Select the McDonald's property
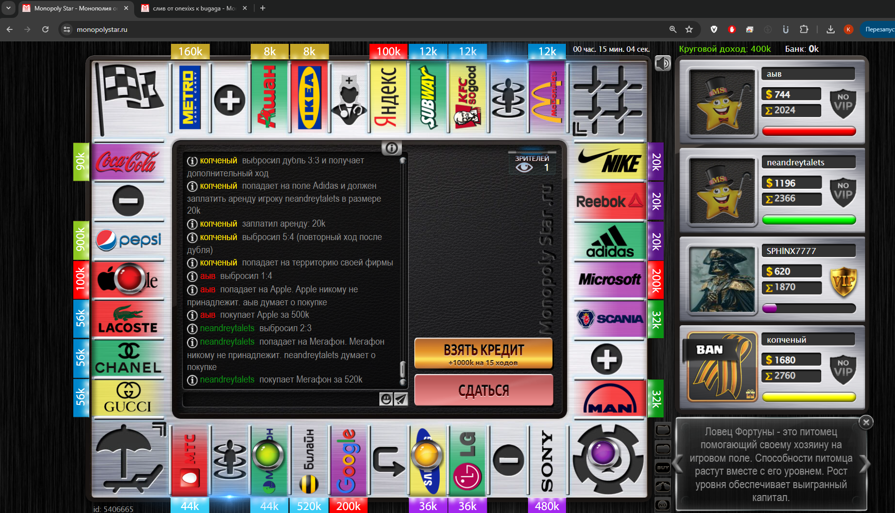This screenshot has width=895, height=513. click(547, 97)
